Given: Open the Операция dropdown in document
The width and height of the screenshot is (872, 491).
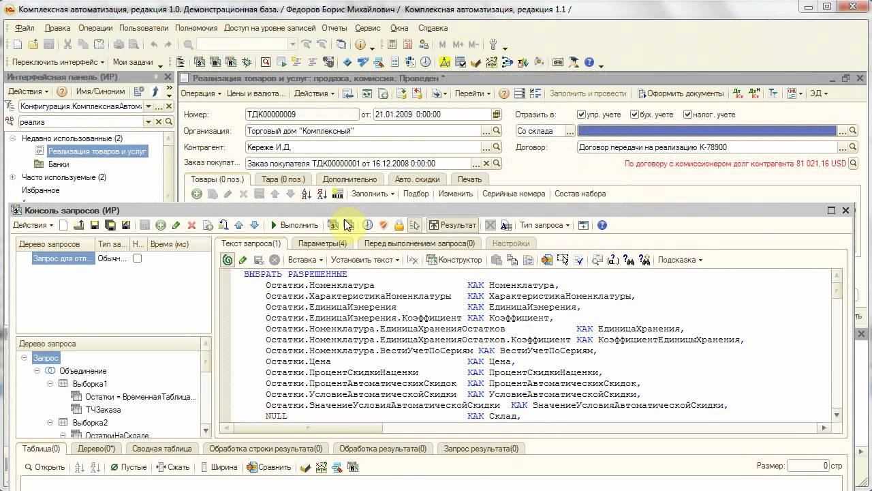Looking at the screenshot, I should pos(202,93).
